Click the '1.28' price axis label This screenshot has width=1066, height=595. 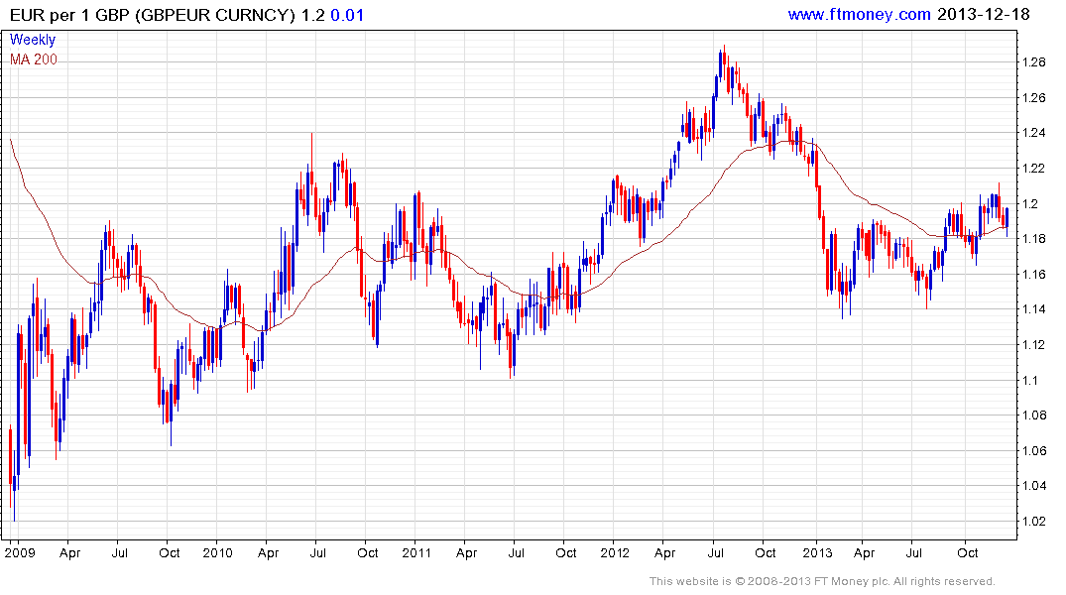[1033, 62]
